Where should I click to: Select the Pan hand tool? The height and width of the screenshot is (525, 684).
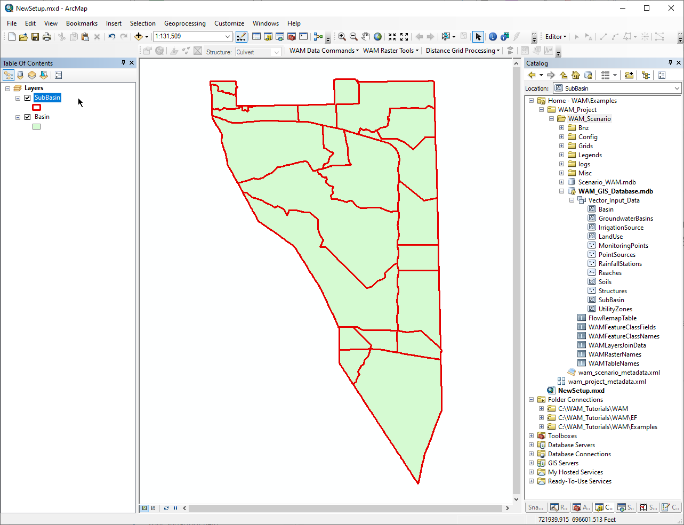[366, 37]
